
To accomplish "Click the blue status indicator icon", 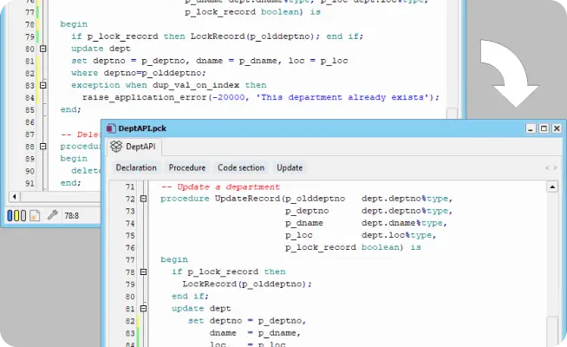I will click(x=11, y=214).
